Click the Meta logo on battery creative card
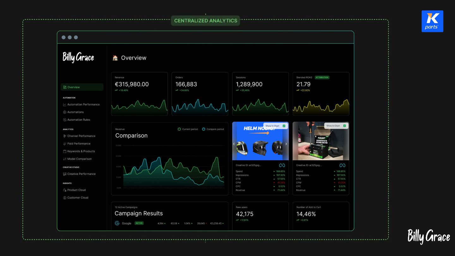455x256 pixels. click(x=342, y=165)
